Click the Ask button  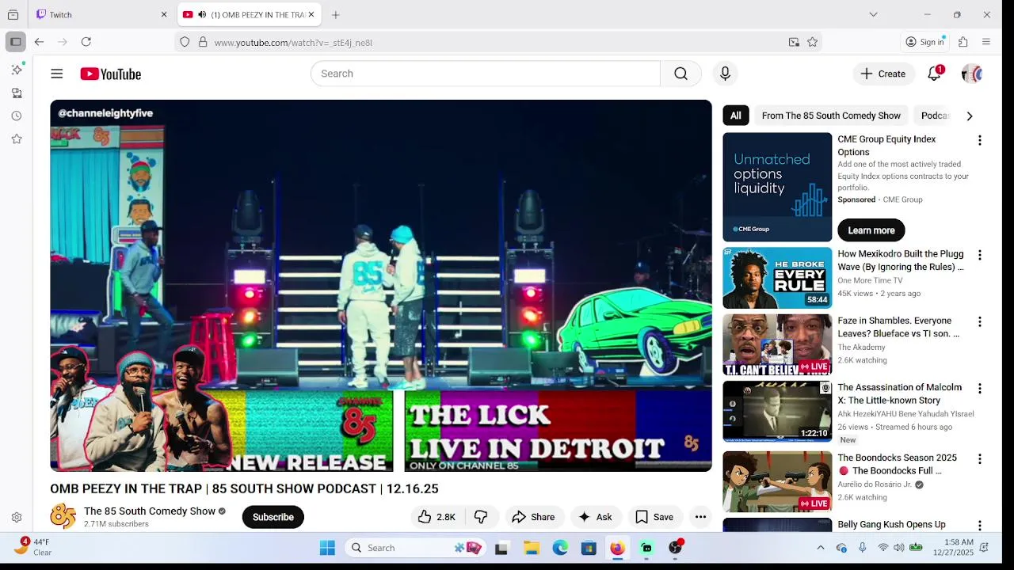(x=596, y=517)
